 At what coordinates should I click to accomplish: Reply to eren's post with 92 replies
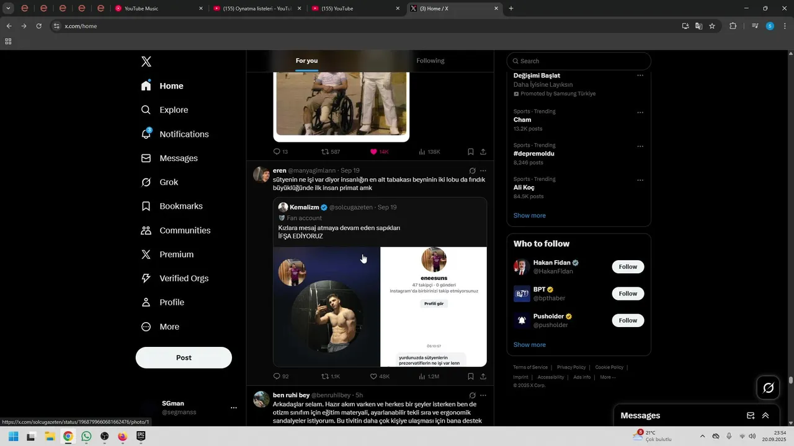[281, 376]
